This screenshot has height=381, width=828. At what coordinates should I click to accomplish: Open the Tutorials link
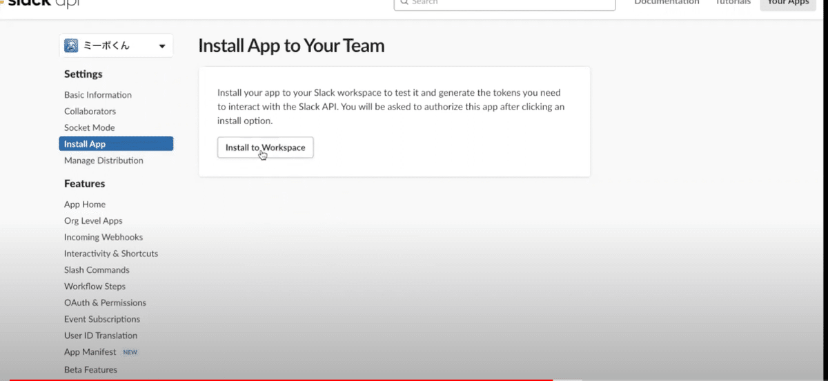click(x=733, y=3)
